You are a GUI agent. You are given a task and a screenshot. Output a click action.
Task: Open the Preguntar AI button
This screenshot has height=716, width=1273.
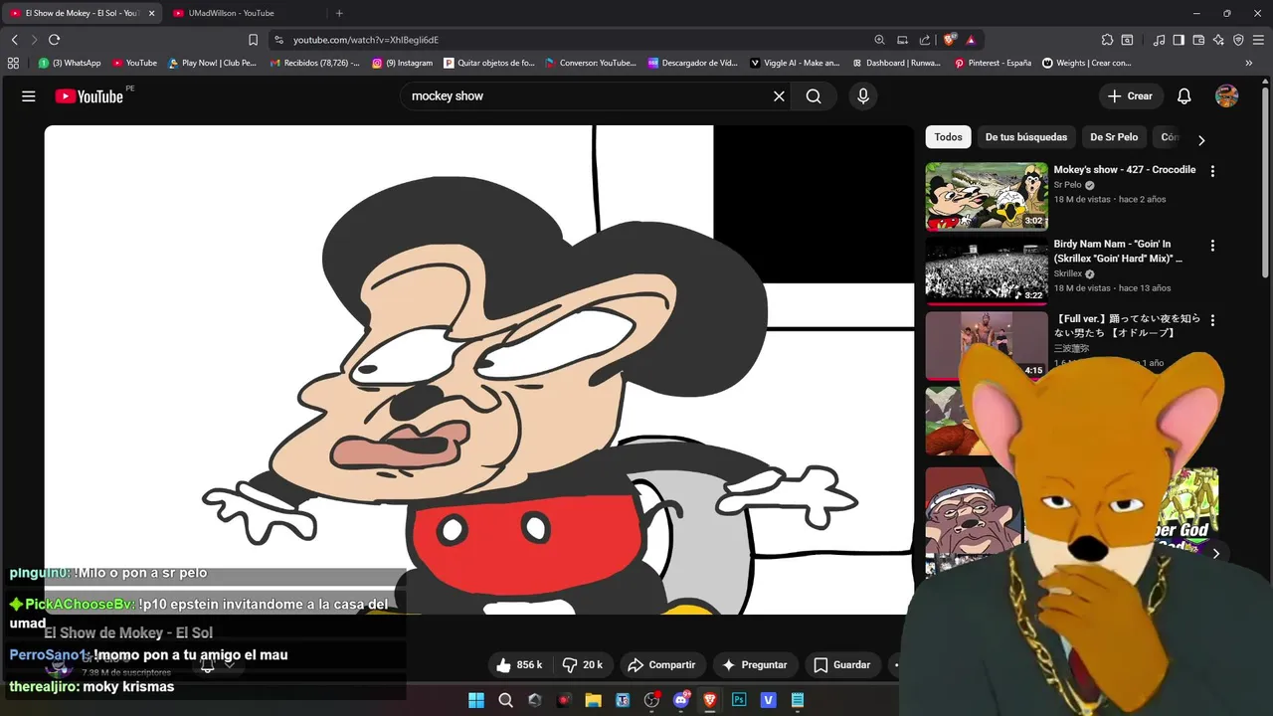tap(754, 664)
